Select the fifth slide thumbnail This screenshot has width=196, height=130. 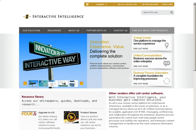pos(73,84)
